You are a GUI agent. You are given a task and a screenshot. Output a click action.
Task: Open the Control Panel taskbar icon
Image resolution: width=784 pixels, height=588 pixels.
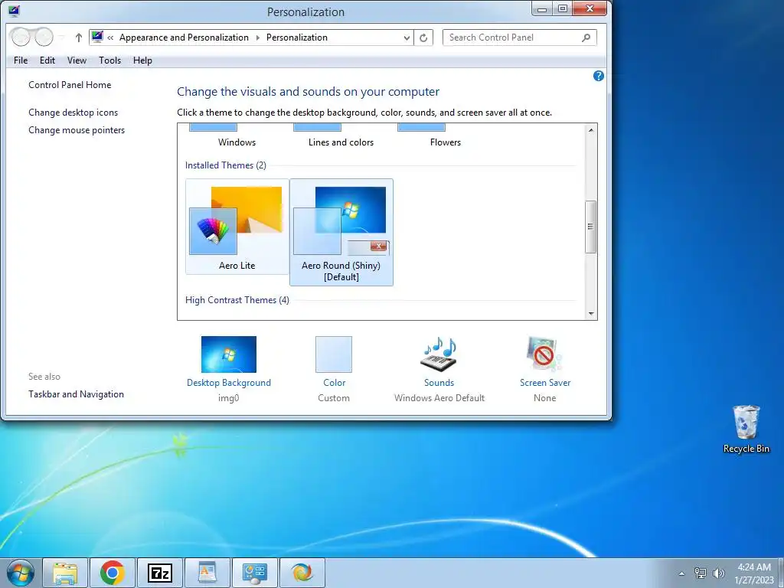(x=254, y=573)
